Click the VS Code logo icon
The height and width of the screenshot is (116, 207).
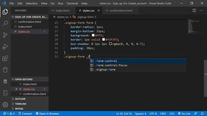pyautogui.click(x=4, y=3)
